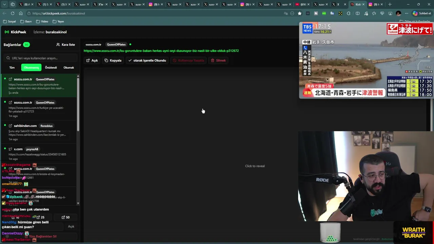Select the Önizlendi filter tab
This screenshot has width=434, height=244.
coord(51,67)
